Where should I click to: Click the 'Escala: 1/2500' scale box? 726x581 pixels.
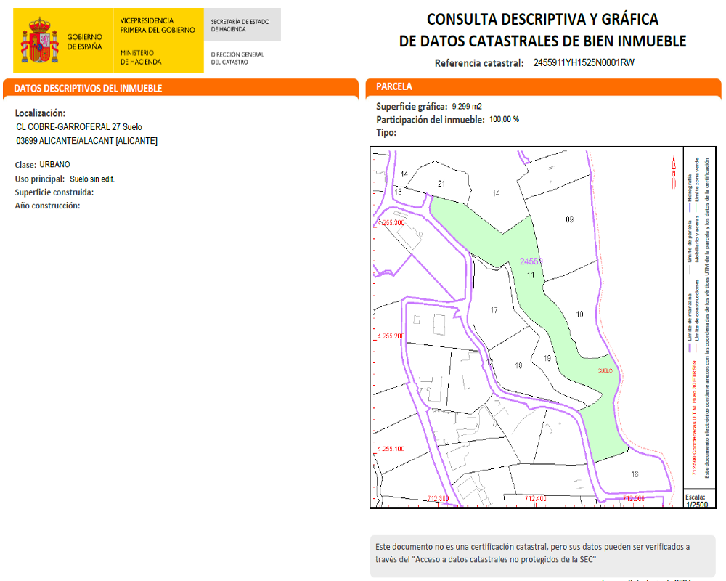point(700,498)
